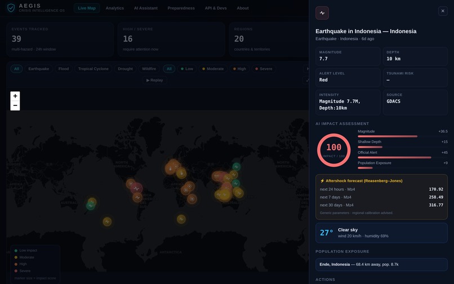This screenshot has width=454, height=284.
Task: Click the High / Severe card showing 16
Action: tap(171, 39)
